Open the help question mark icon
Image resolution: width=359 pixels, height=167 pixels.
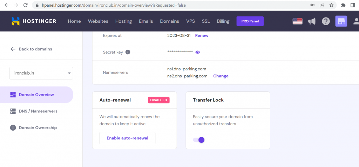(326, 21)
